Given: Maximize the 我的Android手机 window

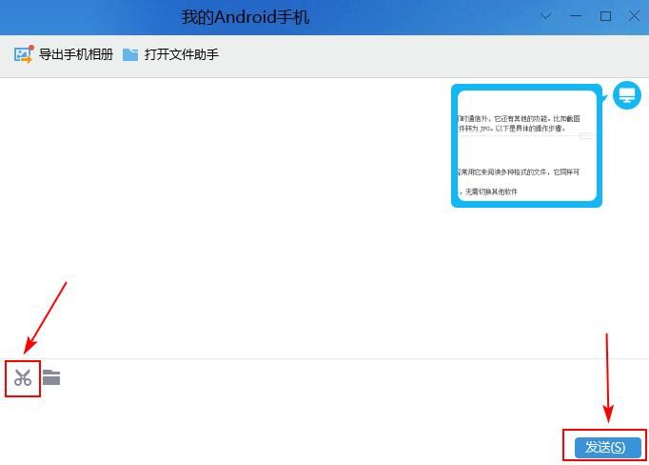Looking at the screenshot, I should (605, 16).
